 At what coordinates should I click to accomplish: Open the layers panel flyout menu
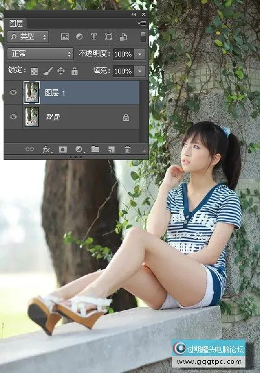click(x=142, y=23)
